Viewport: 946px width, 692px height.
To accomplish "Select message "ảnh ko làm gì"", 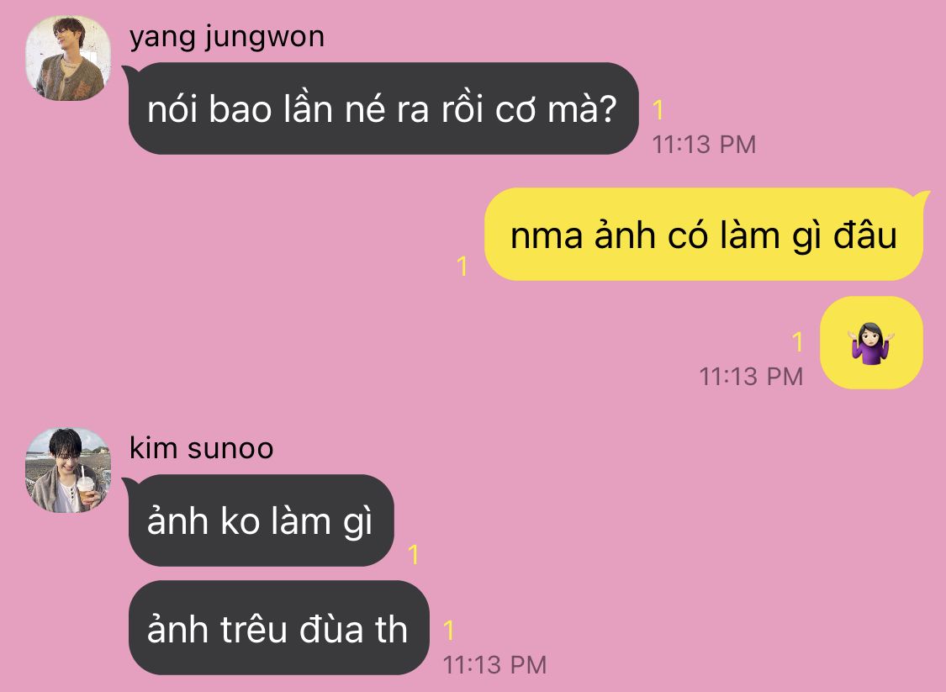I will (261, 520).
